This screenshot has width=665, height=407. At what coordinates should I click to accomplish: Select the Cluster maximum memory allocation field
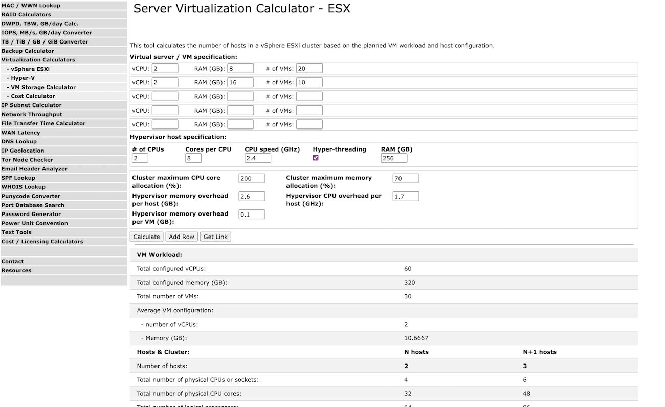[406, 178]
